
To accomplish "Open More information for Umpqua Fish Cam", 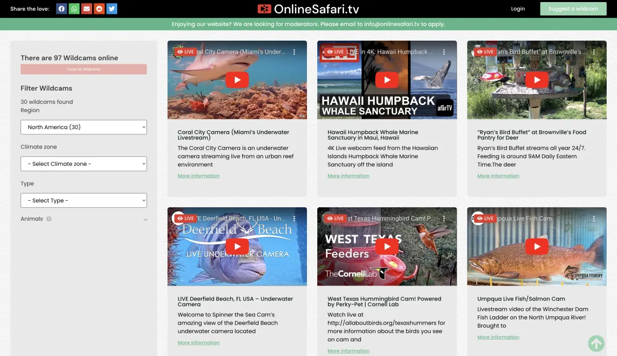I will click(x=498, y=337).
